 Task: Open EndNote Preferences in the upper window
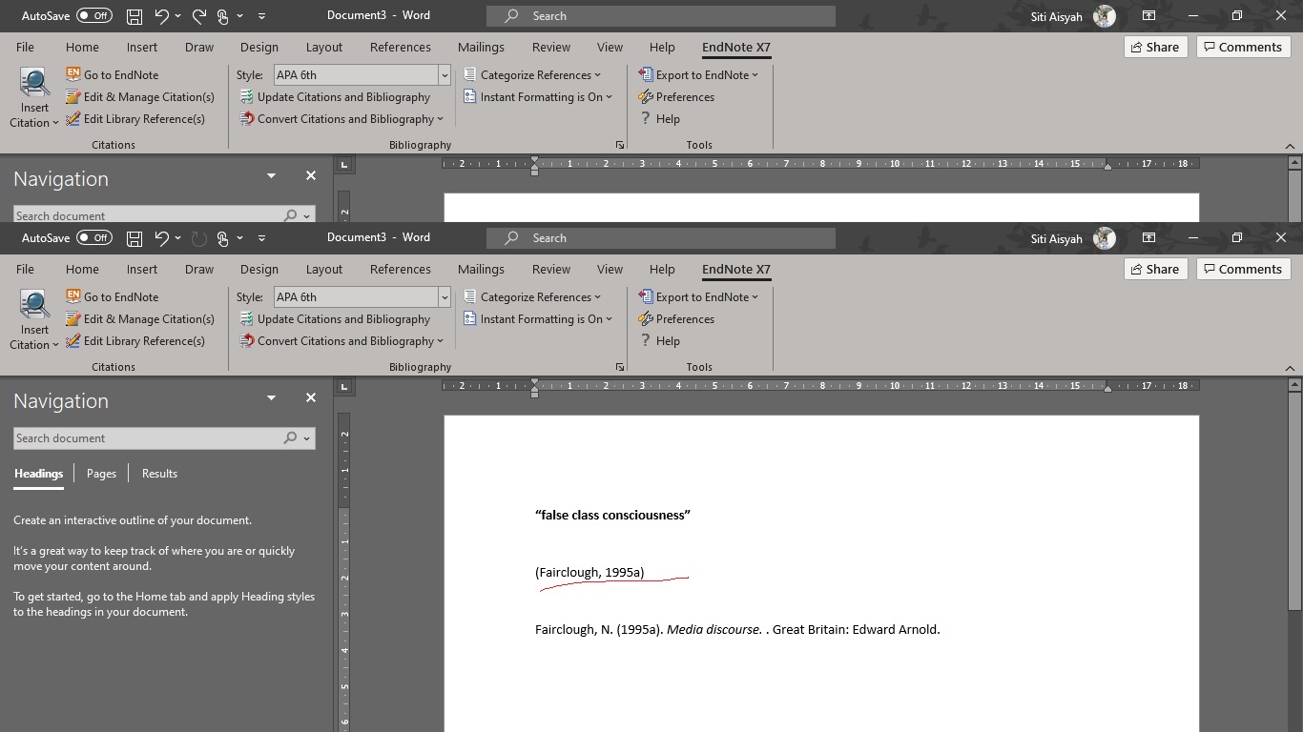click(676, 97)
